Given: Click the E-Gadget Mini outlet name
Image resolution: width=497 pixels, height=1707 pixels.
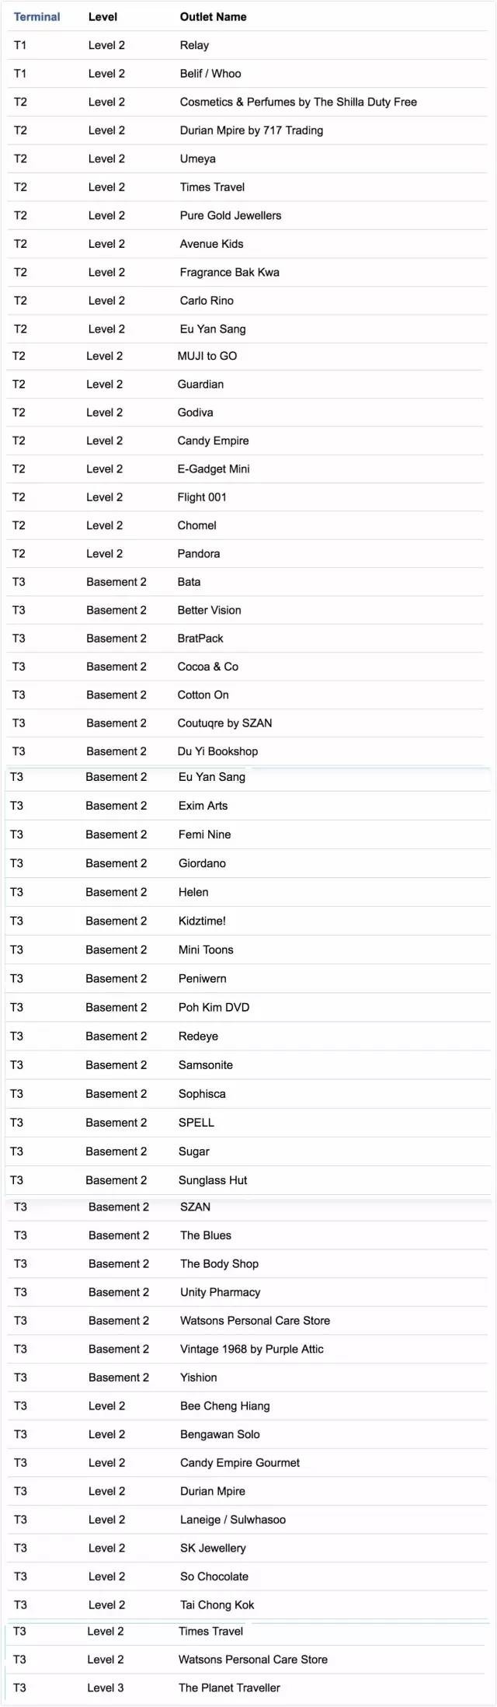Looking at the screenshot, I should click(x=214, y=469).
